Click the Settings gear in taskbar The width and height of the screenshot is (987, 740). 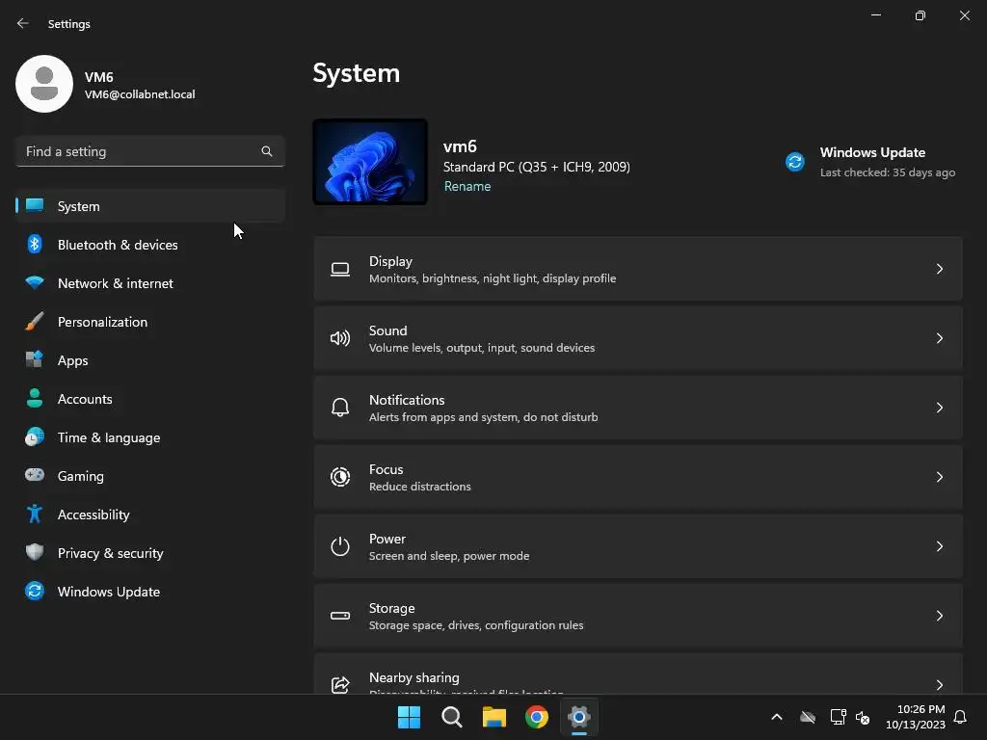[579, 717]
